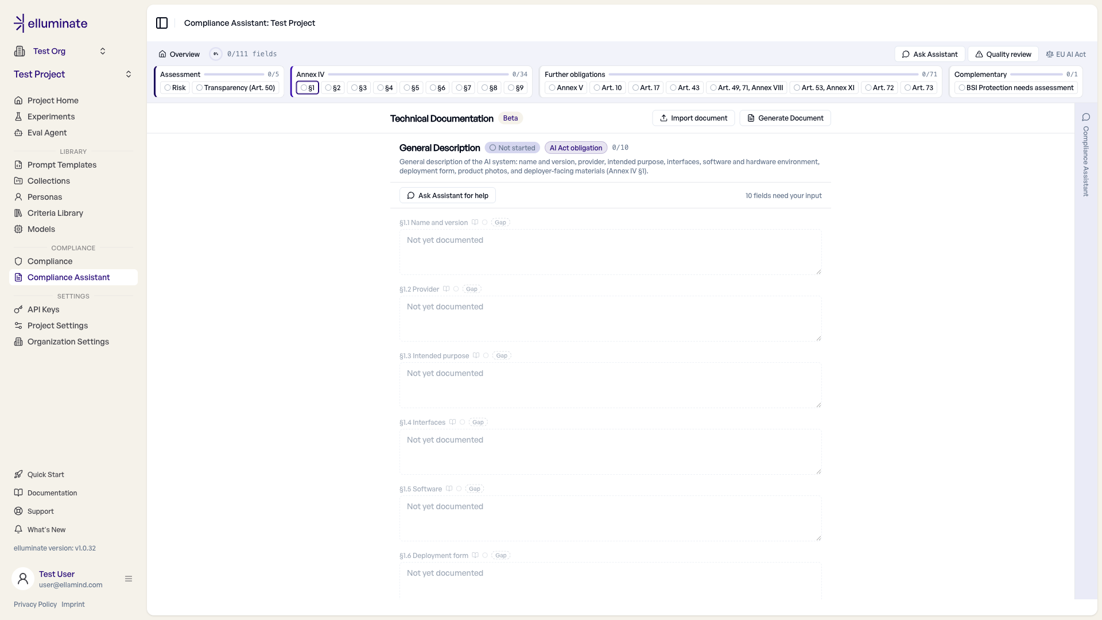Open the Compliance Assistant side panel icon

tap(1086, 117)
